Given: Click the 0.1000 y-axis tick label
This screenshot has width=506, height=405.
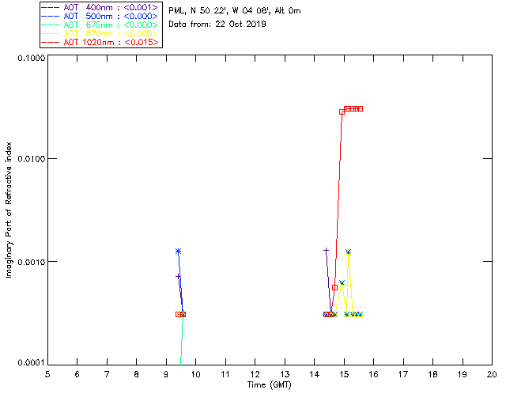Looking at the screenshot, I should [31, 58].
